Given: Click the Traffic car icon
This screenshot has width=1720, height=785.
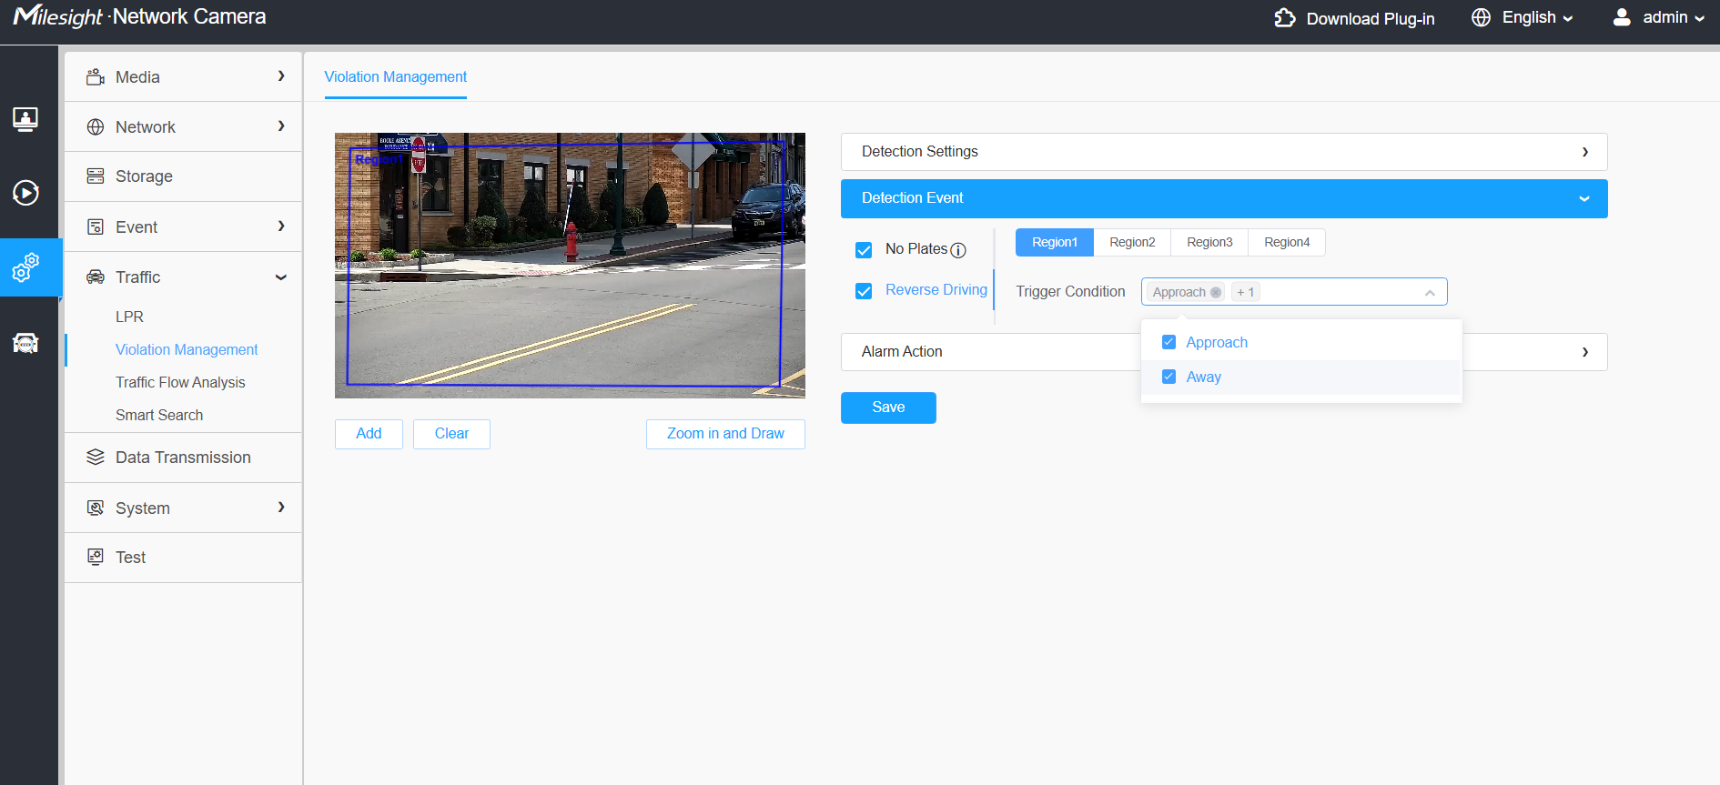Looking at the screenshot, I should [x=96, y=277].
